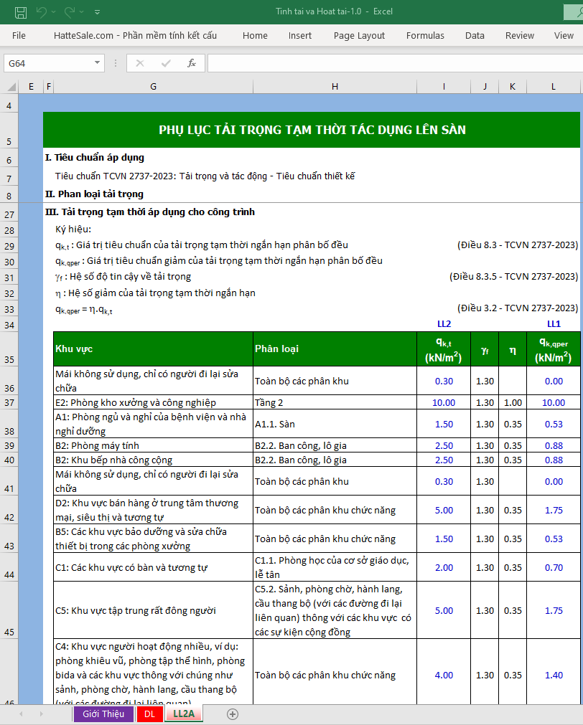Select column I header
Image resolution: width=583 pixels, height=725 pixels.
[444, 87]
